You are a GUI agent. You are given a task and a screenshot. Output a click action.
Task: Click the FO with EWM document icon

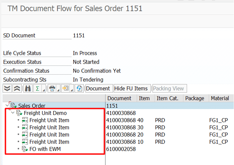pyautogui.click(x=25, y=149)
